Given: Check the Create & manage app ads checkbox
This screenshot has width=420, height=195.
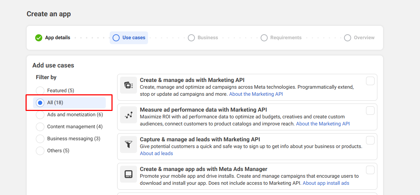Looking at the screenshot, I should pos(370,170).
